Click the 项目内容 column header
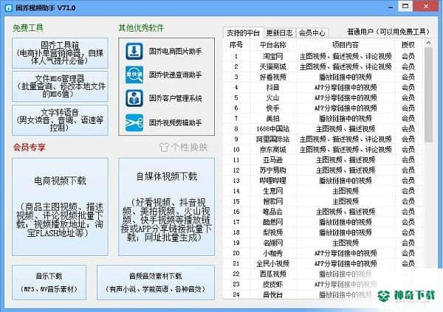Screen dimensions: 443x312 pos(346,45)
